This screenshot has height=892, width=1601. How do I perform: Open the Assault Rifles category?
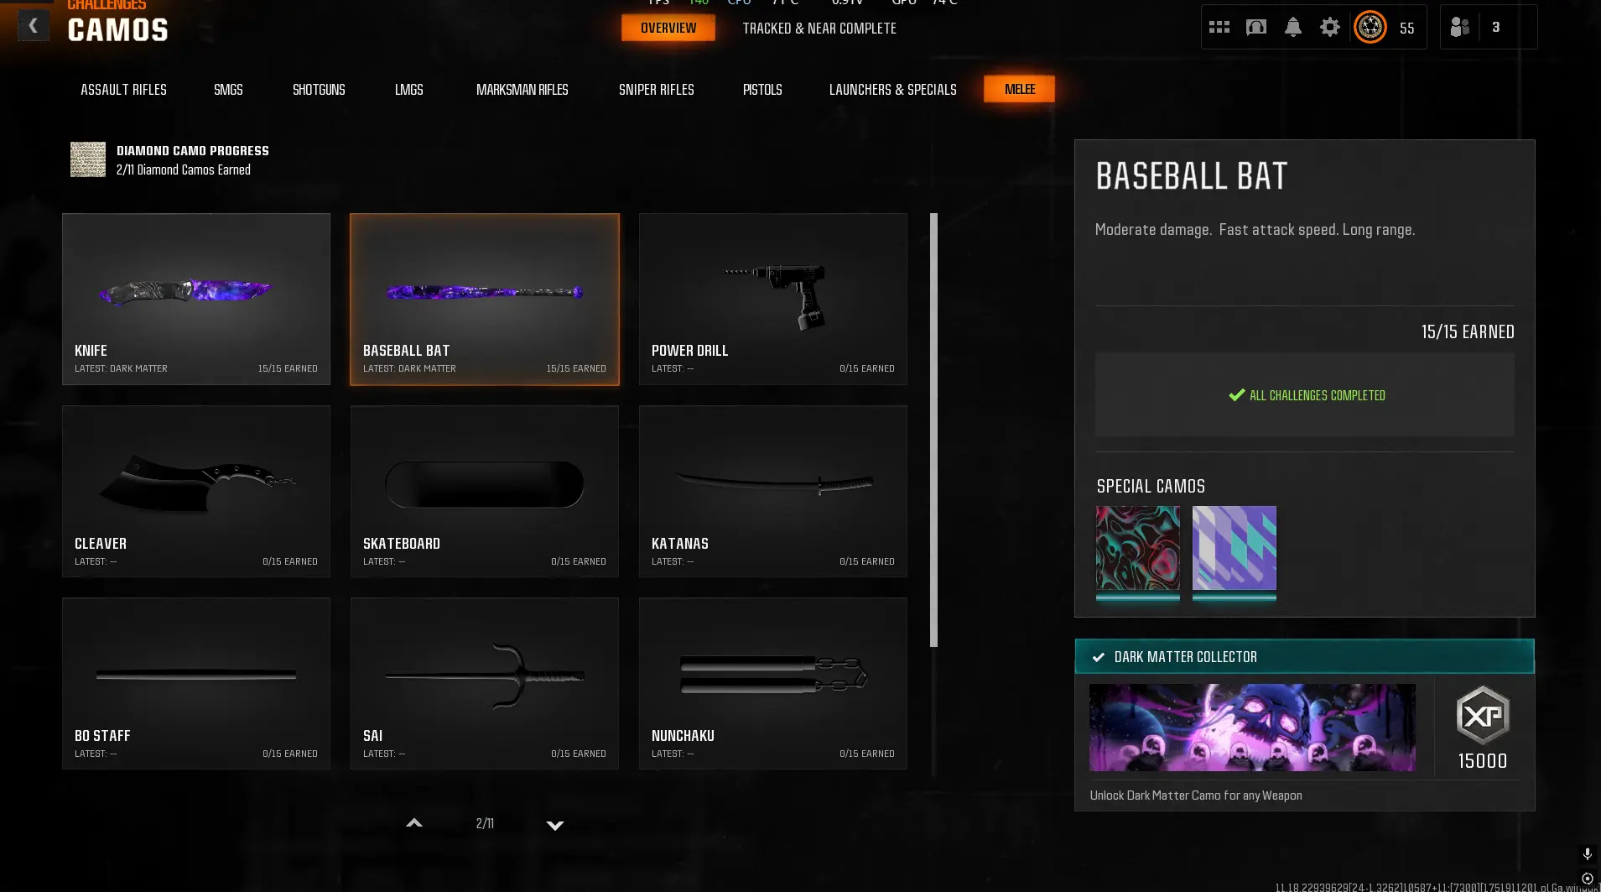[x=123, y=90]
